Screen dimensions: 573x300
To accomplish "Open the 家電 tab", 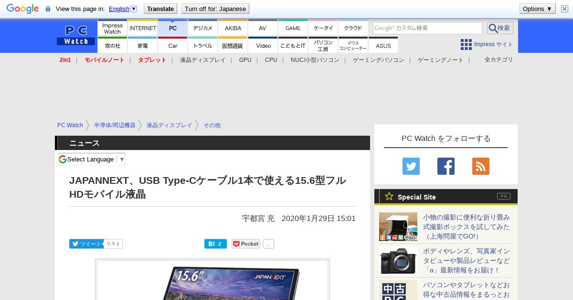I will [x=143, y=45].
